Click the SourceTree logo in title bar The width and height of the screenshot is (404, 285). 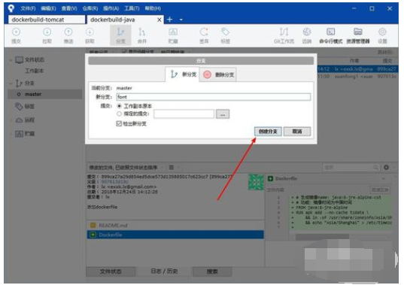pos(11,8)
